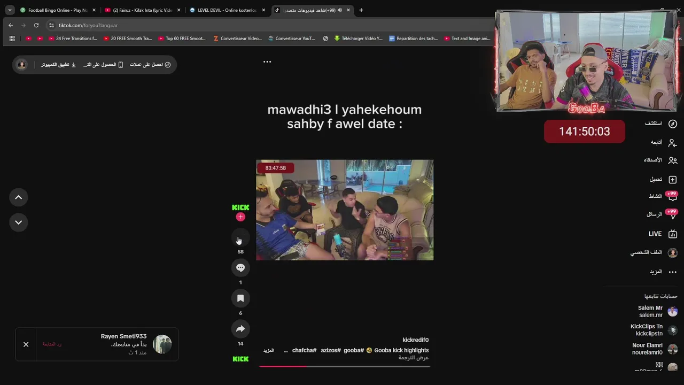This screenshot has height=385, width=684.
Task: Click the show translation link under caption
Action: [x=414, y=358]
